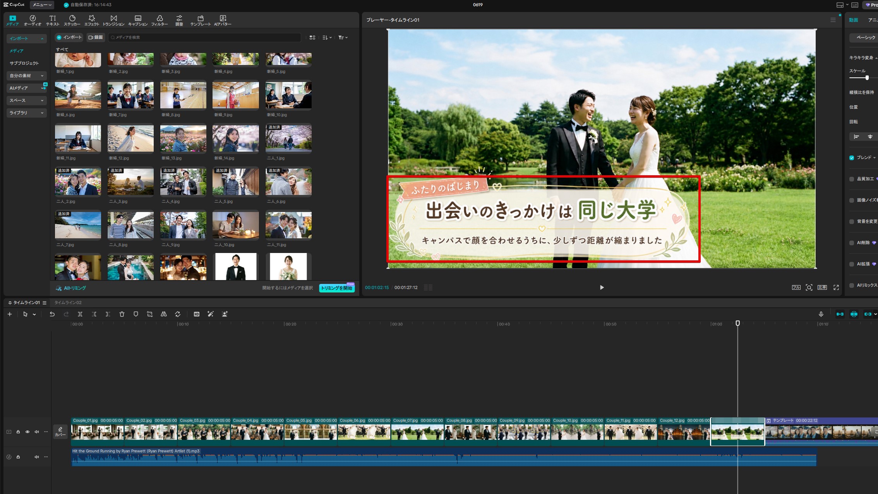This screenshot has width=878, height=494.
Task: Click the fullscreen icon in player
Action: (836, 287)
